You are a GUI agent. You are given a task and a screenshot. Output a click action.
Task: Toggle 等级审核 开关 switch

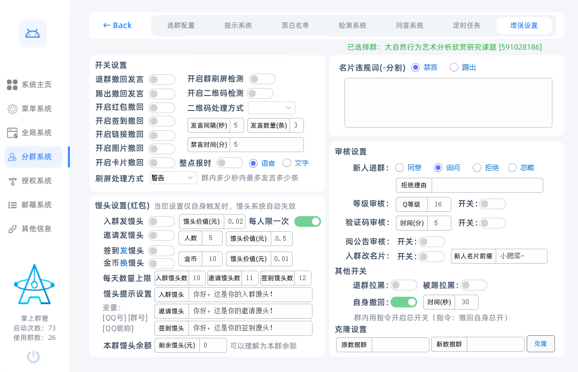tap(493, 204)
